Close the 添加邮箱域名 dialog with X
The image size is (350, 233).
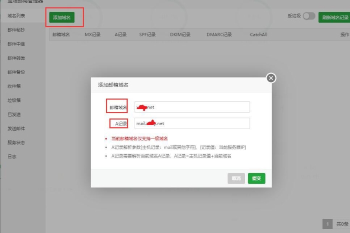coord(271,78)
